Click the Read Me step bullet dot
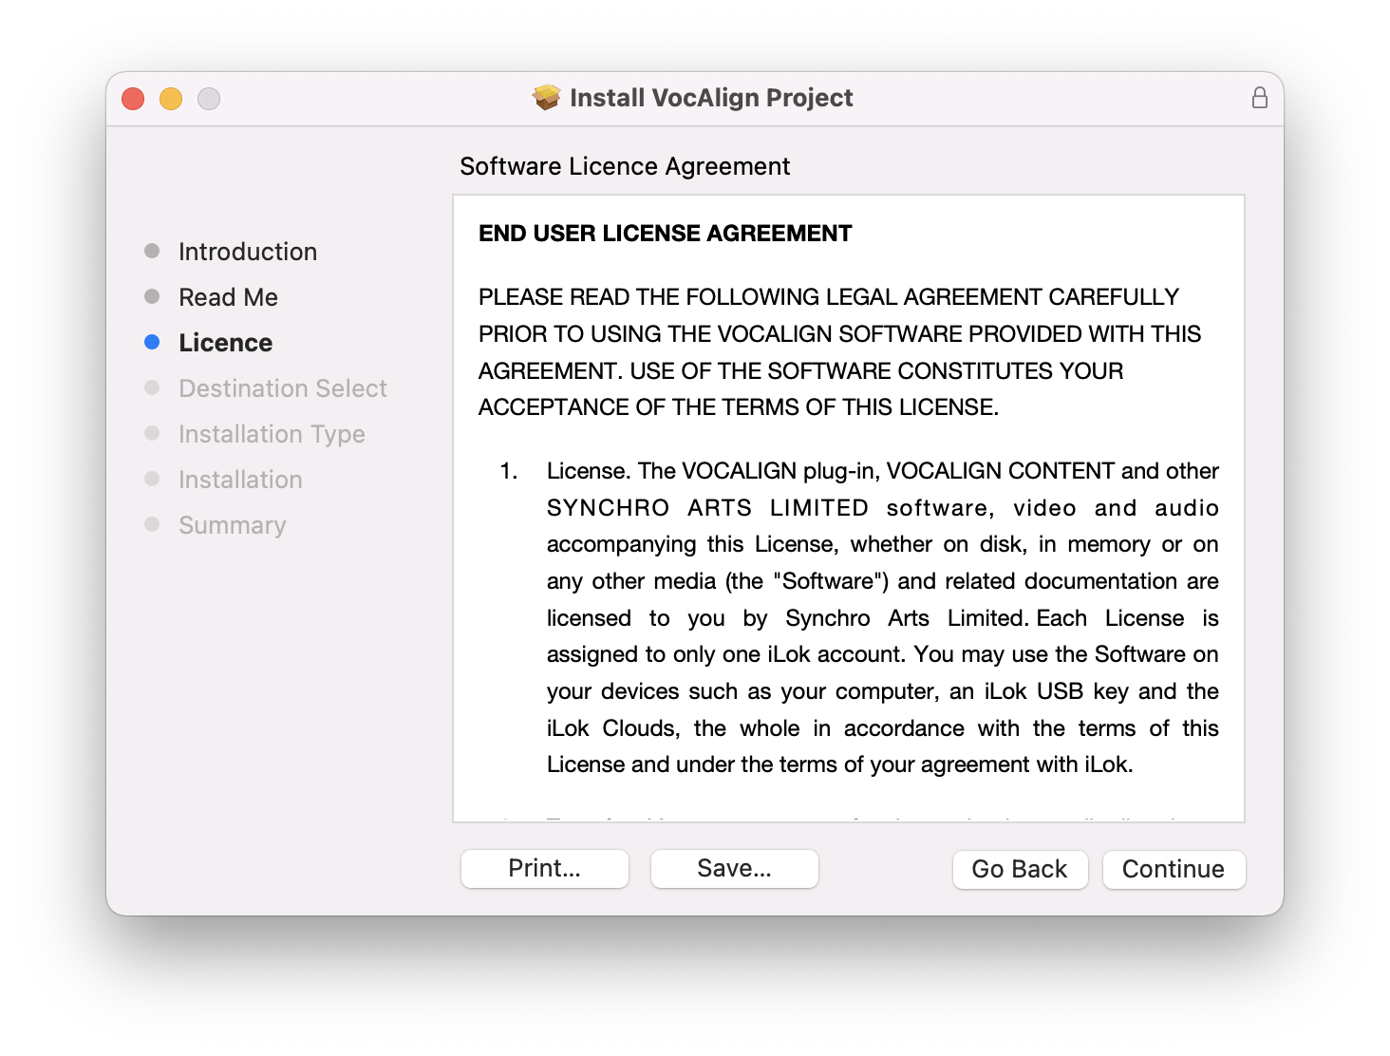The image size is (1390, 1056). tap(152, 296)
